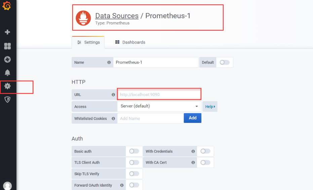Enable the Basic auth toggle

coord(134,151)
